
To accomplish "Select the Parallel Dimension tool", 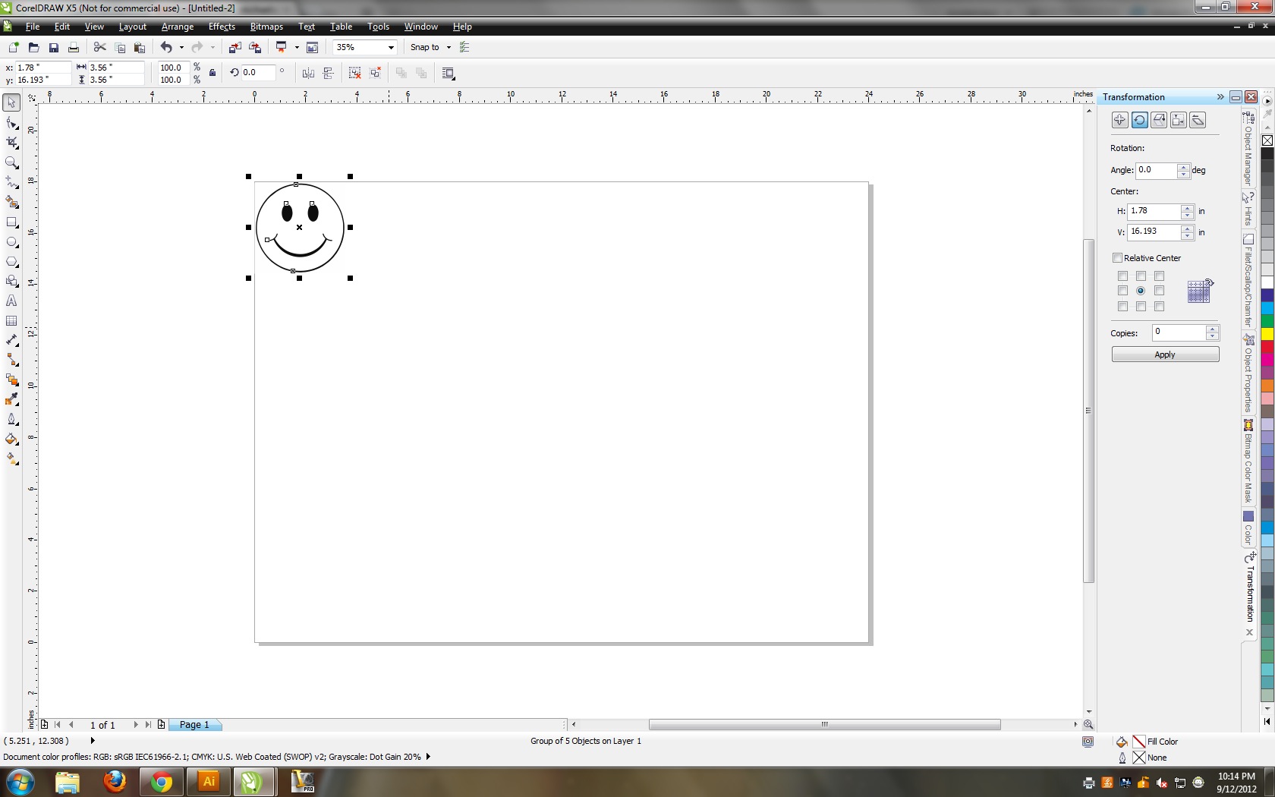I will [x=11, y=341].
